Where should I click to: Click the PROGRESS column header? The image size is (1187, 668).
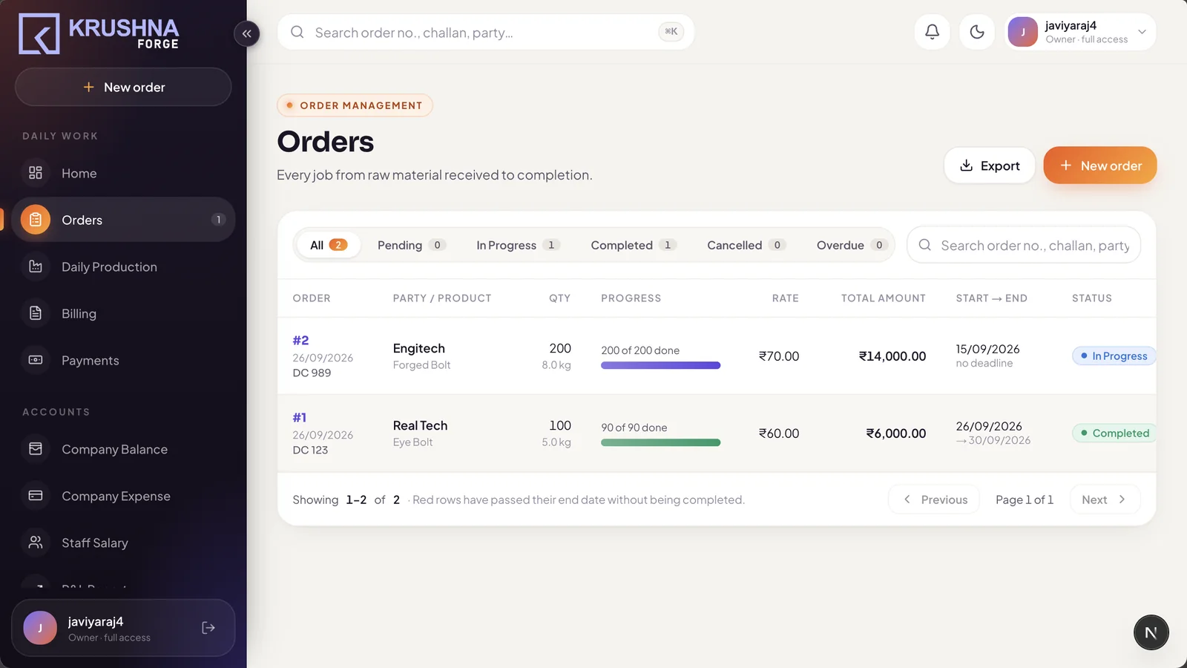tap(631, 298)
